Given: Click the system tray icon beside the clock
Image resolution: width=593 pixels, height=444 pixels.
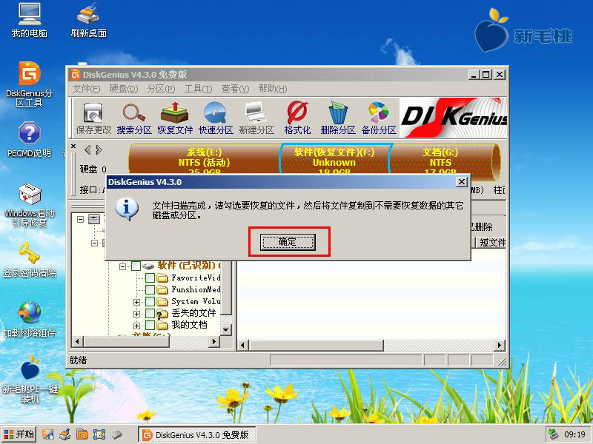Looking at the screenshot, I should [554, 434].
